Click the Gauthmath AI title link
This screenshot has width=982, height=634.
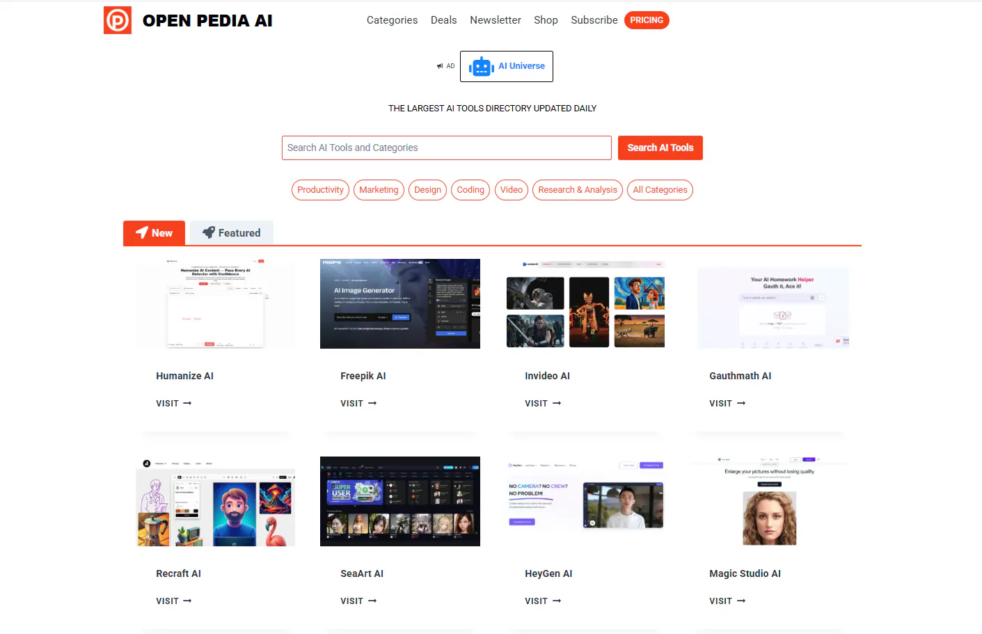741,376
